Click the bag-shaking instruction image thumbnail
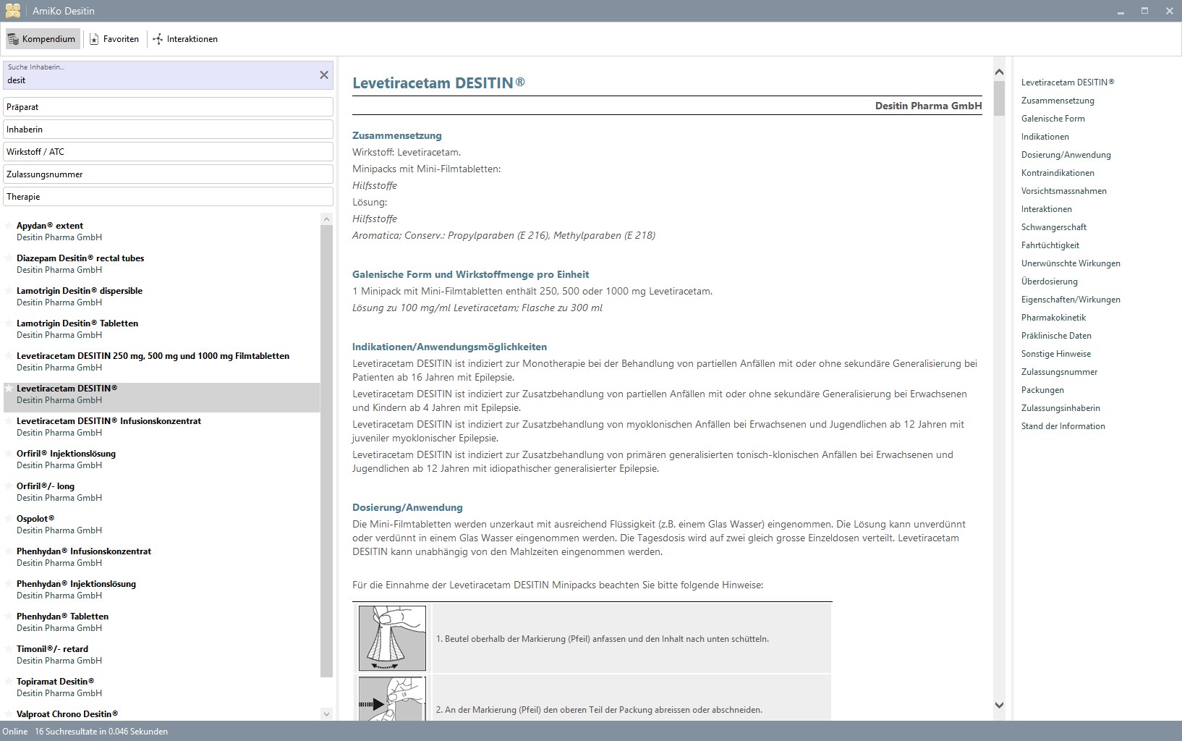 click(391, 638)
